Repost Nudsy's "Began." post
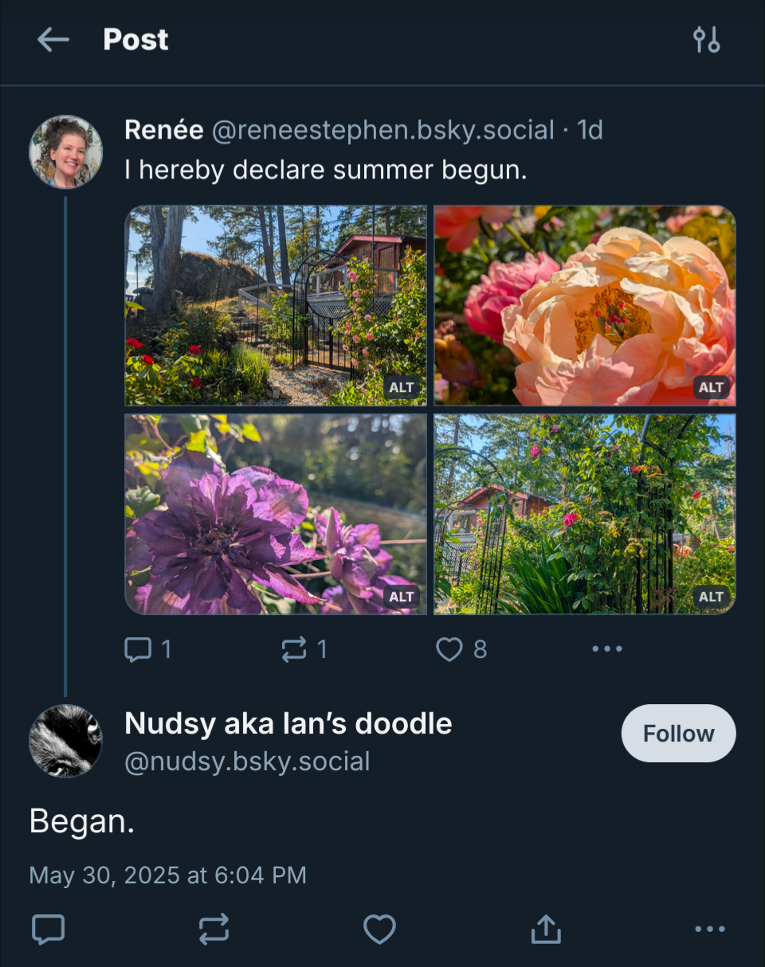Screen dimensions: 765x967 (214, 929)
